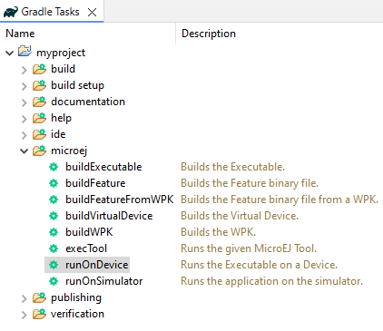Viewport: 383px width, 331px height.
Task: Click the documentation folder icon
Action: [40, 102]
